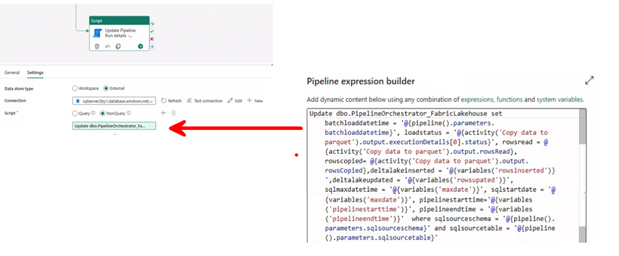Screen dimensions: 619x256
Task: Clone the Script activity using copy icon
Action: coord(117,46)
